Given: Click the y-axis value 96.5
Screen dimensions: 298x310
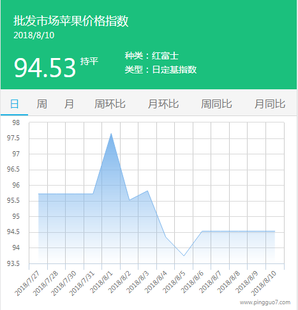Looking at the screenshot, I should (x=13, y=170).
